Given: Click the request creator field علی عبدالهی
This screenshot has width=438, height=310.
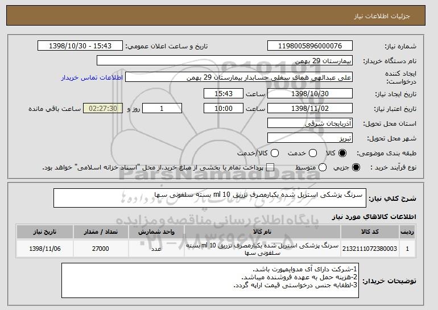Looking at the screenshot, I should [239, 77].
